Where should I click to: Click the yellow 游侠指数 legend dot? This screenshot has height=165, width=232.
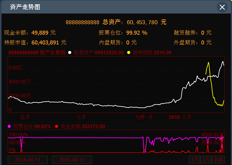(x=128, y=53)
